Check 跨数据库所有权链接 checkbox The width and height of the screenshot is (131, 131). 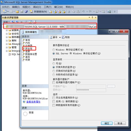[x=54, y=105]
